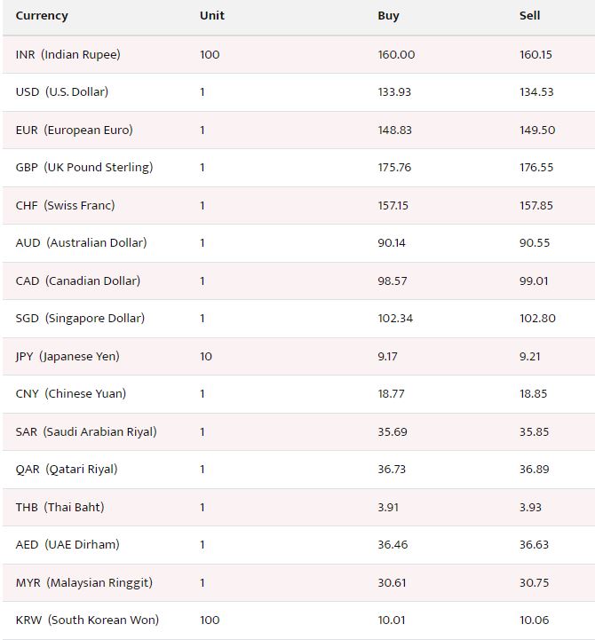Select the USD (U.S. Dollar) currency
Image resolution: width=595 pixels, height=640 pixels.
(x=62, y=91)
